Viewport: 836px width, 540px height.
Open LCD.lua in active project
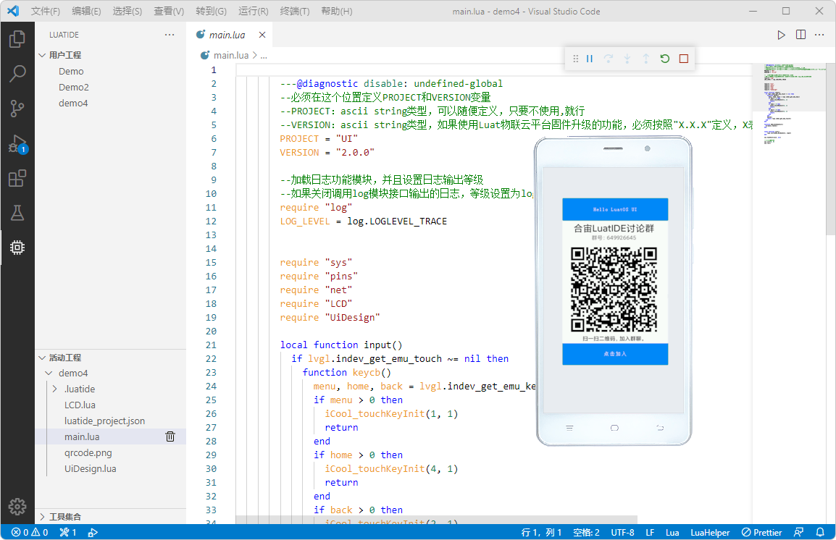pos(111,405)
